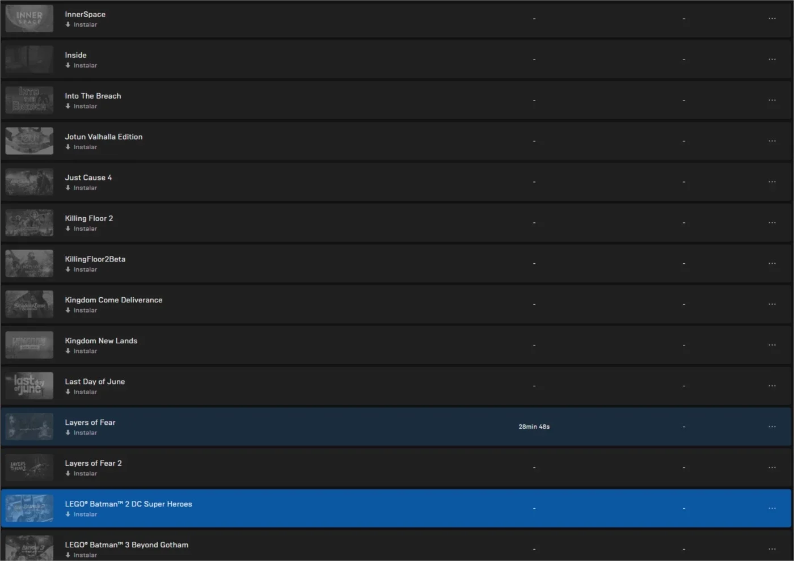
Task: Select the Last Day of June thumbnail
Action: pyautogui.click(x=29, y=386)
